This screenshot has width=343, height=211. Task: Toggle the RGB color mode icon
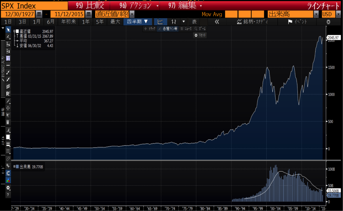[x=8, y=181]
